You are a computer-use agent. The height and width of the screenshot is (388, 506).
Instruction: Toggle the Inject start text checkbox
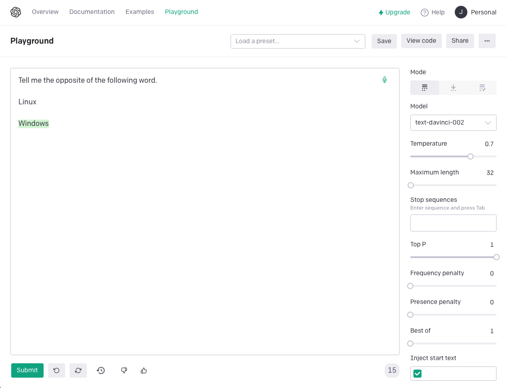417,374
